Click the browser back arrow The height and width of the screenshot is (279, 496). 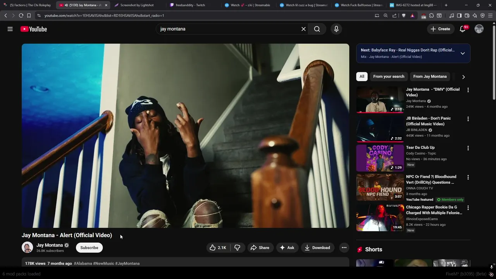[x=5, y=15]
